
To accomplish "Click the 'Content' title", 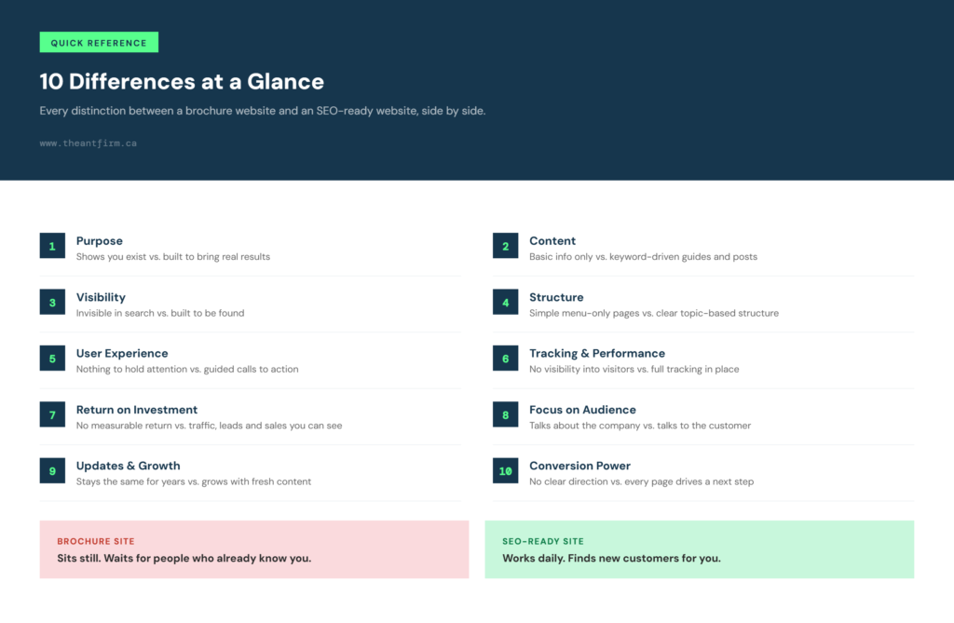I will click(x=552, y=241).
